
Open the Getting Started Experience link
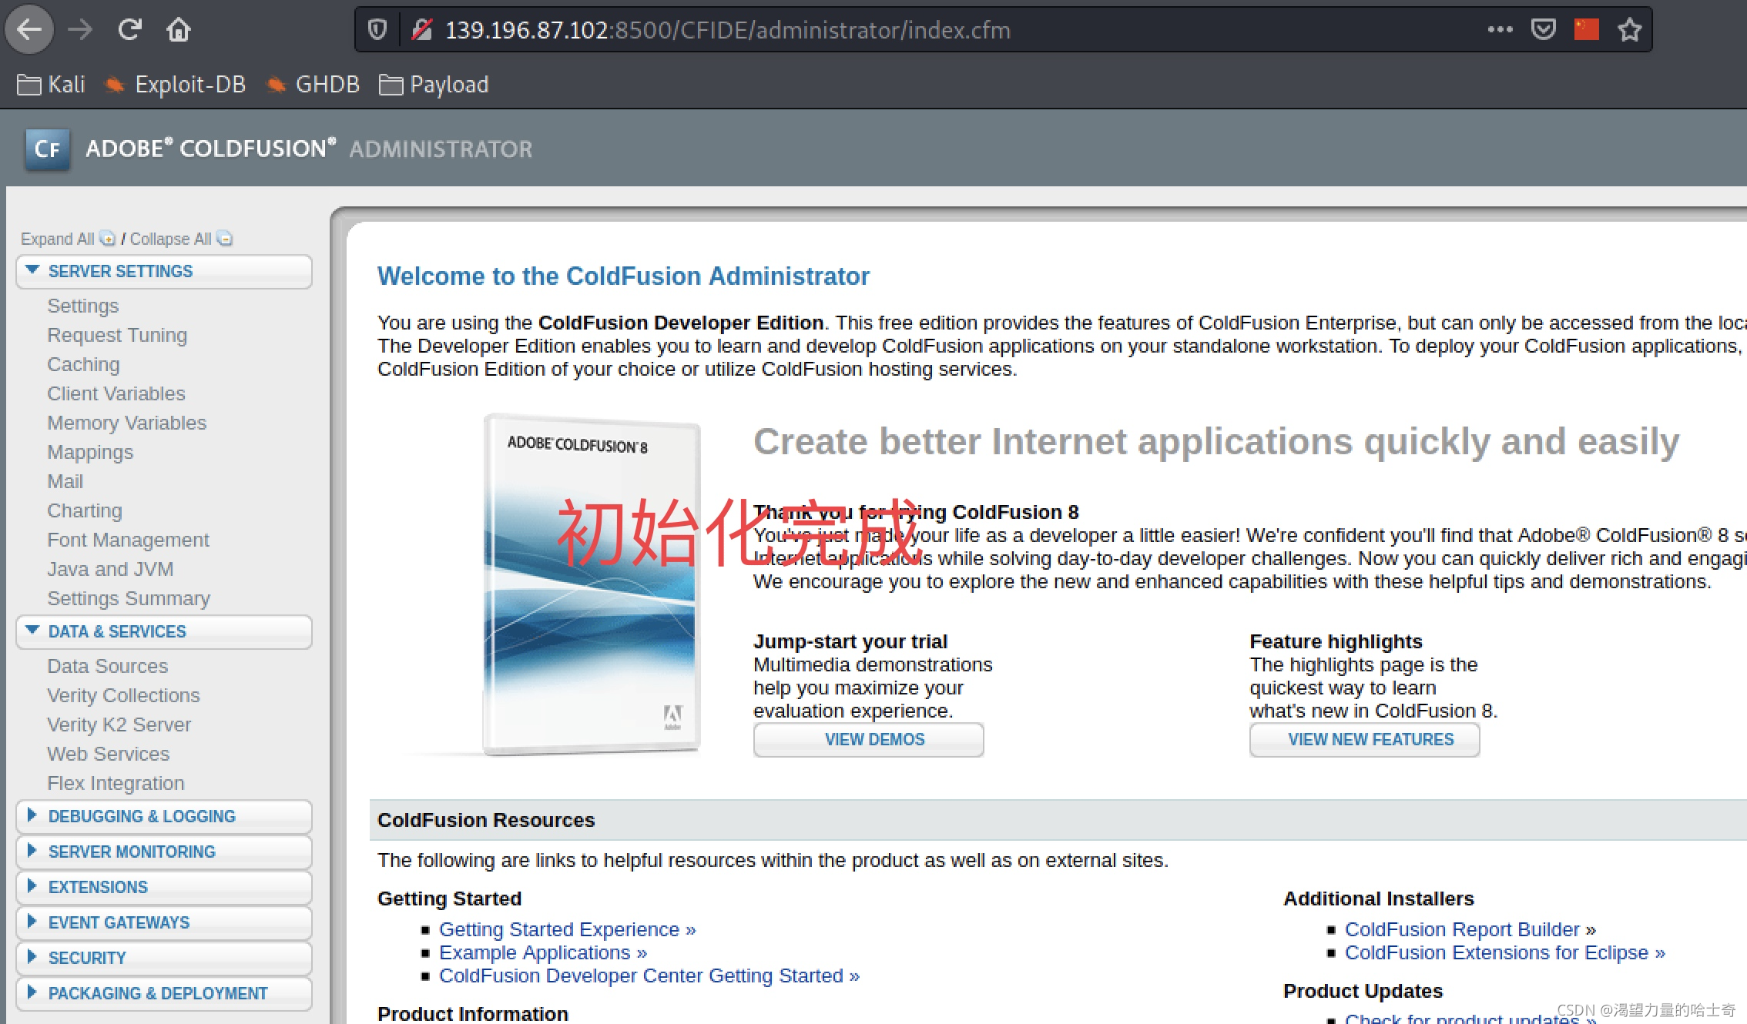pyautogui.click(x=568, y=929)
